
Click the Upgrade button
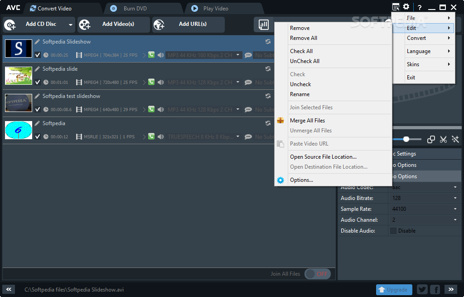click(x=394, y=290)
